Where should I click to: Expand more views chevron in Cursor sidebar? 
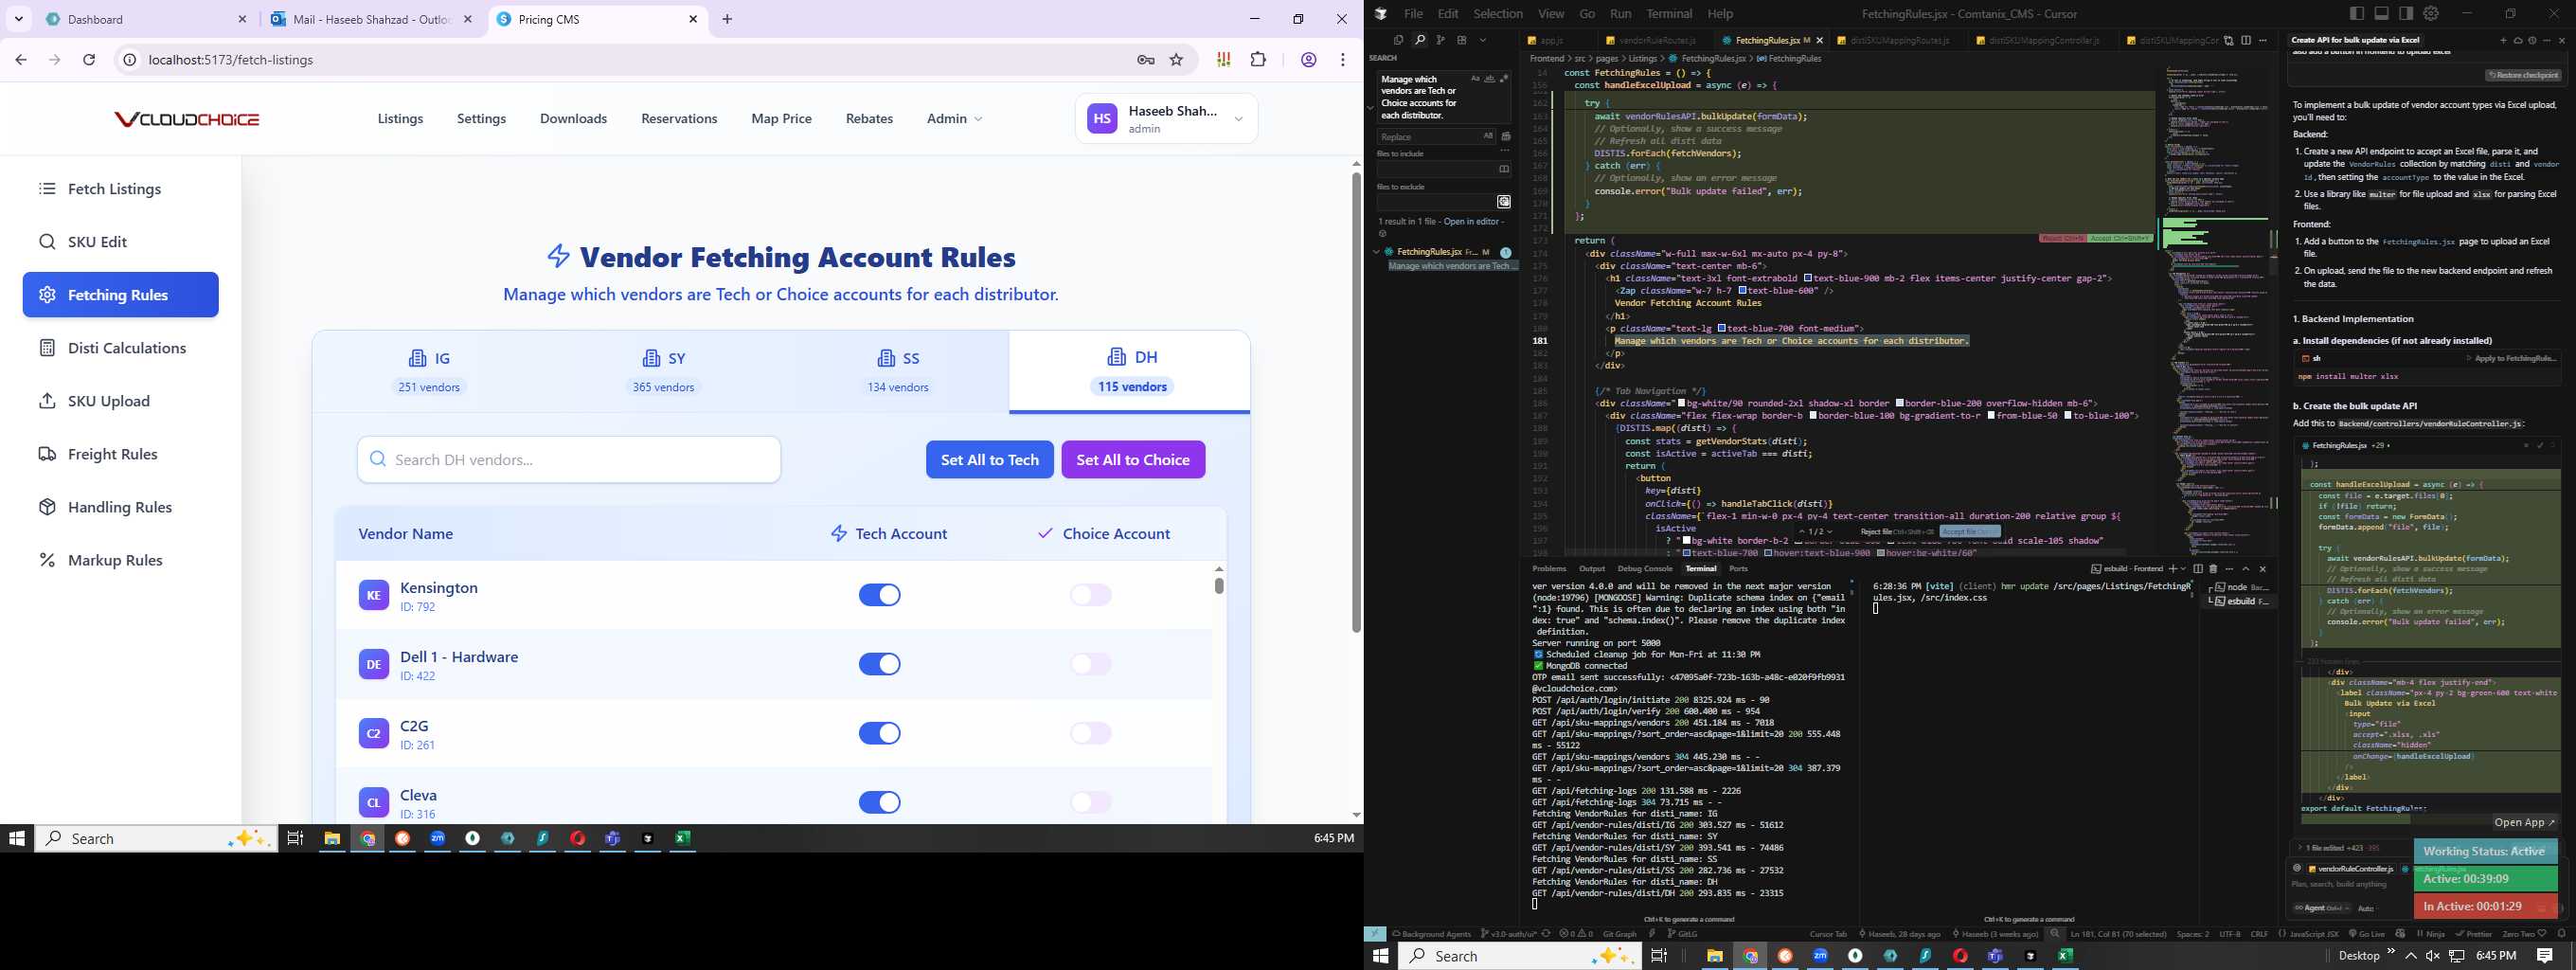(x=1483, y=40)
